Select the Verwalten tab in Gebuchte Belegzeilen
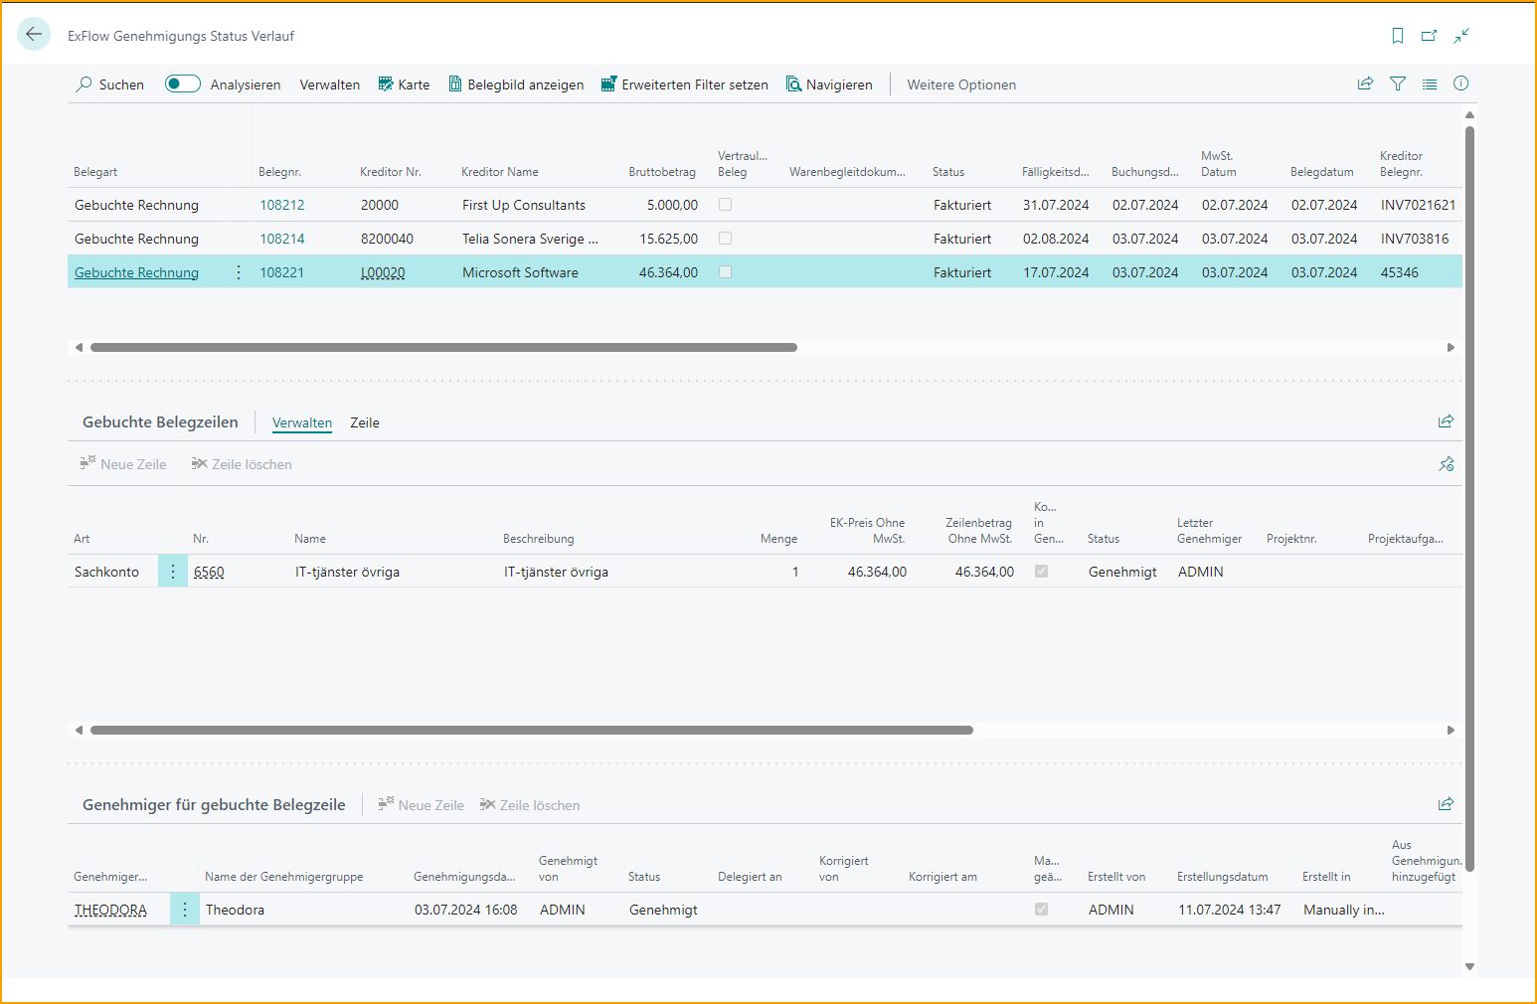 (x=302, y=422)
